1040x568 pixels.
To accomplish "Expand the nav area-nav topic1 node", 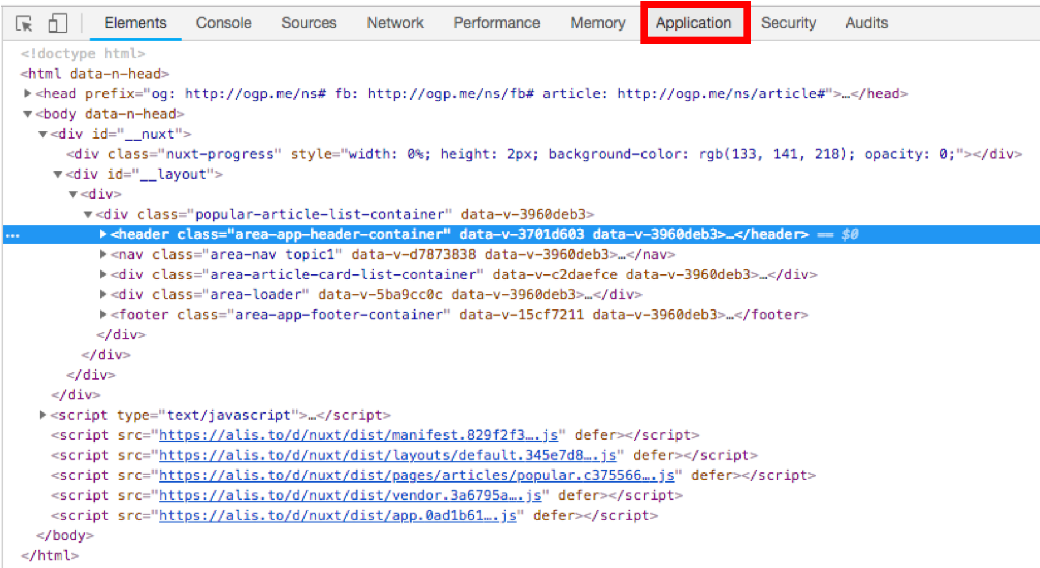I will pyautogui.click(x=102, y=254).
